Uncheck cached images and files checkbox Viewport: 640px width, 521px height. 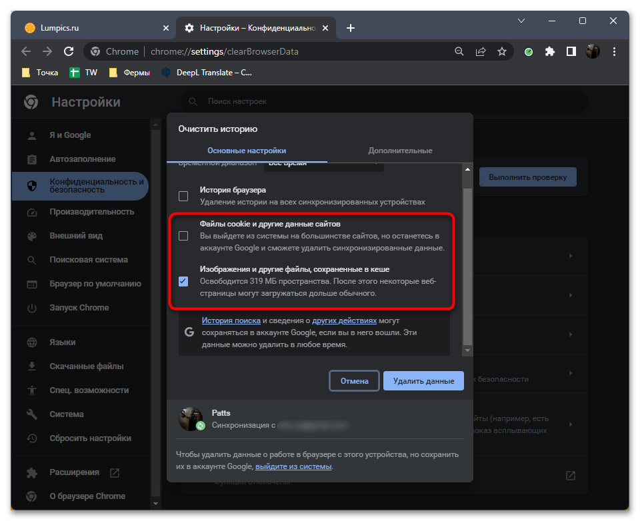point(183,281)
